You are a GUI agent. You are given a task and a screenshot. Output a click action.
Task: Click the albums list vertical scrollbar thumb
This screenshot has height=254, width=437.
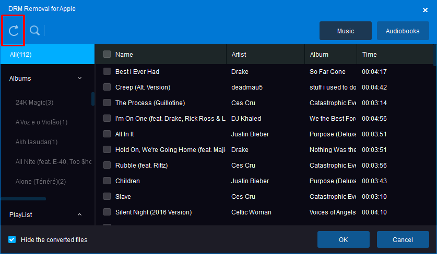(93, 99)
